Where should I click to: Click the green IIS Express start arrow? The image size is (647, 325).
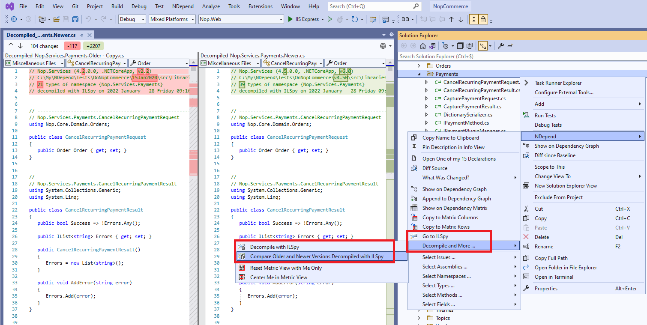(291, 19)
